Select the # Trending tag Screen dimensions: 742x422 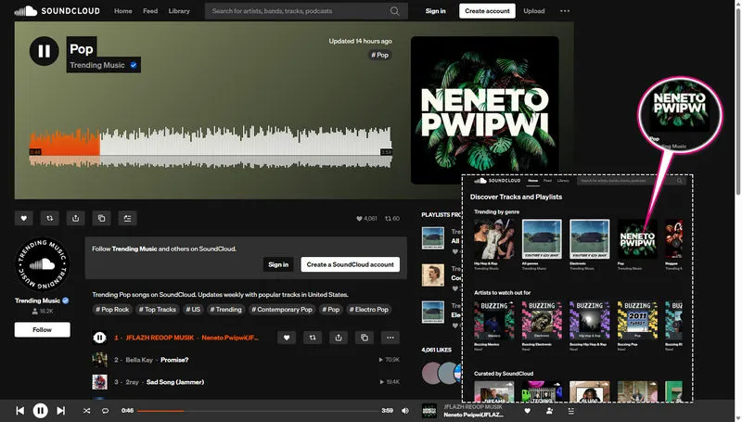(x=225, y=310)
